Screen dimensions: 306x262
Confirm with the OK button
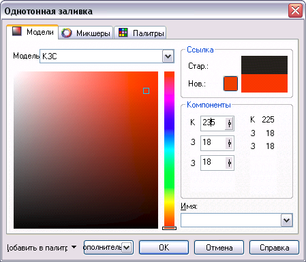click(x=164, y=248)
